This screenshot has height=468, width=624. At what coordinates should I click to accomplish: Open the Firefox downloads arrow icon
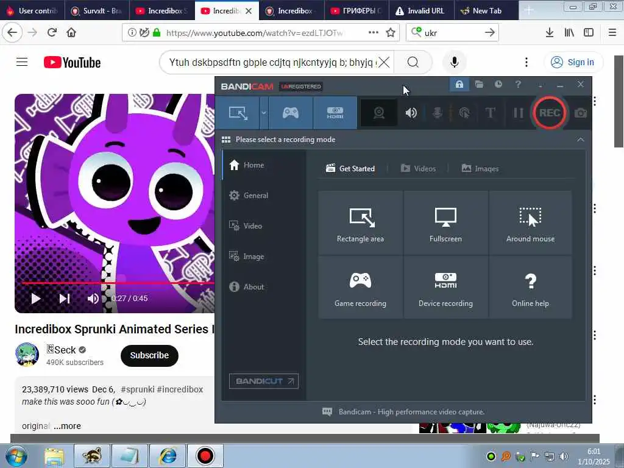[x=550, y=33]
